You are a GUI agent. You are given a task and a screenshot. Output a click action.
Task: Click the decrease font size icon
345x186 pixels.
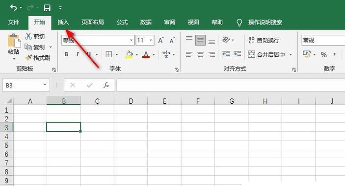tap(172, 40)
